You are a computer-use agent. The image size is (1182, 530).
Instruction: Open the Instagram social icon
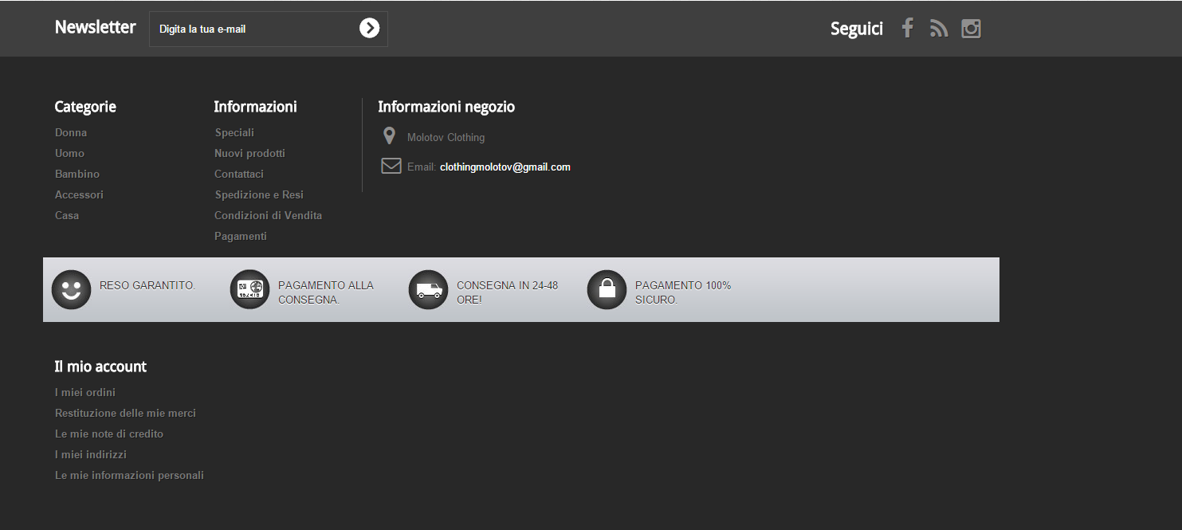coord(971,29)
